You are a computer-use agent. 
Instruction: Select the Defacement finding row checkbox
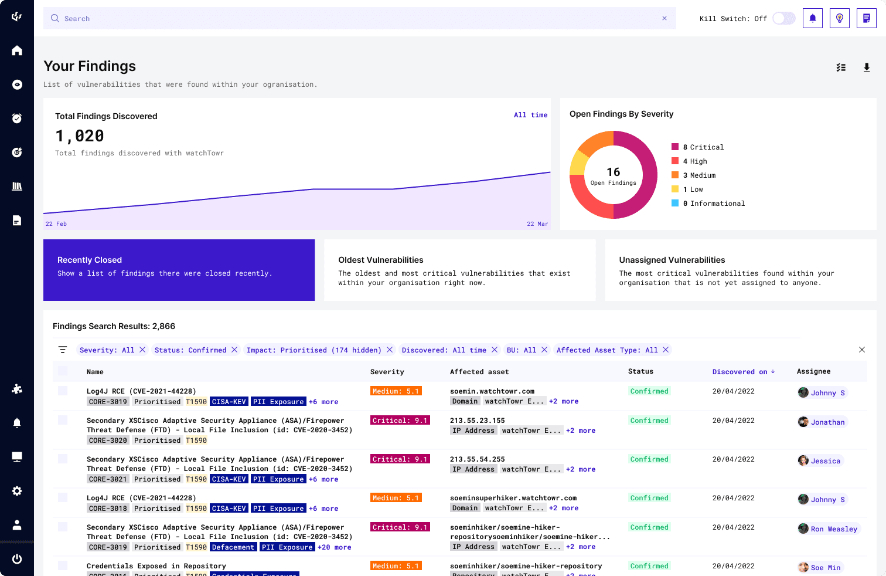(63, 527)
